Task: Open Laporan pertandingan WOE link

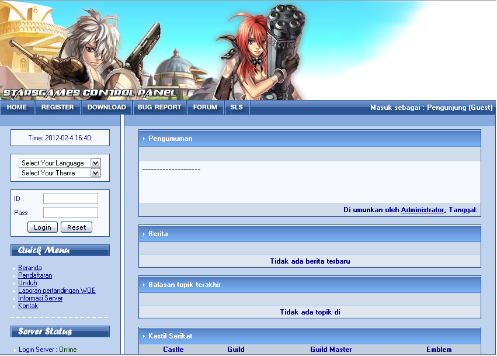Action: pyautogui.click(x=57, y=291)
